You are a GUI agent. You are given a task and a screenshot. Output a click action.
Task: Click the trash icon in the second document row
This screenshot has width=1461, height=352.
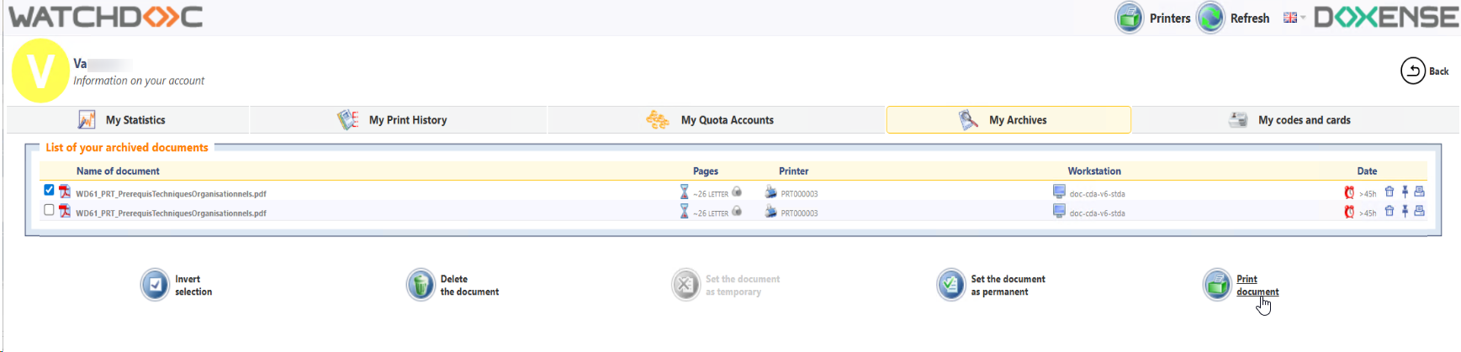(1390, 212)
